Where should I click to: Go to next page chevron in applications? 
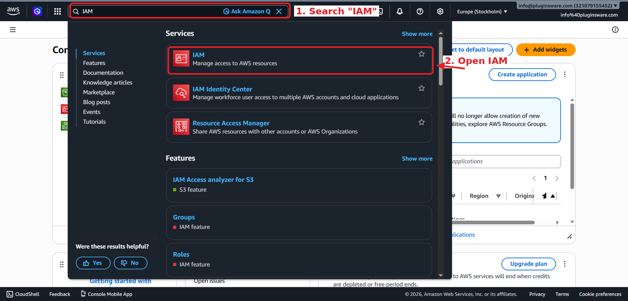[557, 178]
